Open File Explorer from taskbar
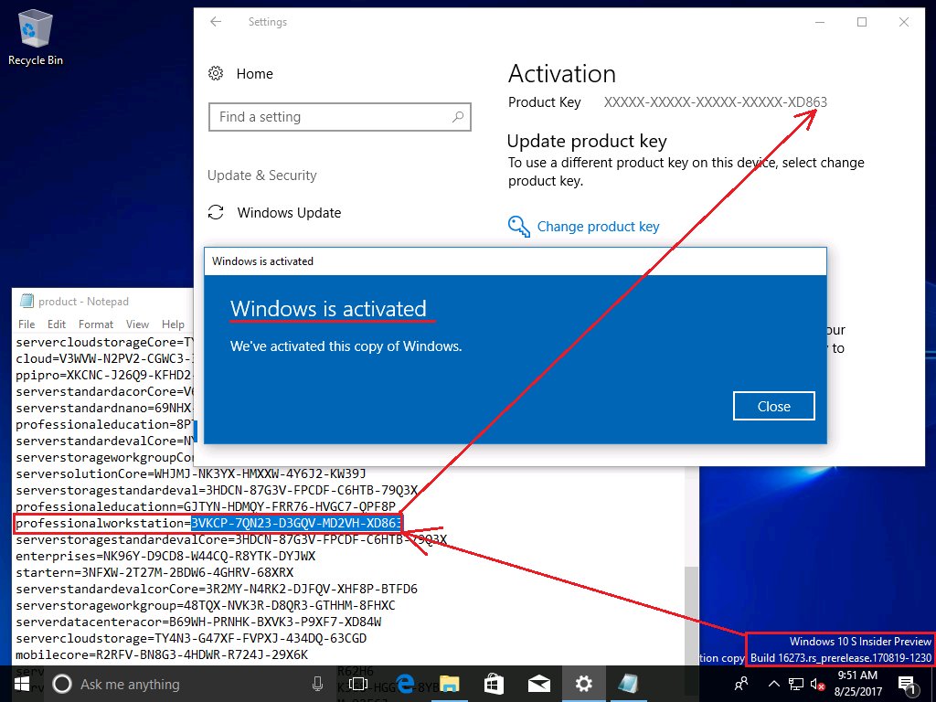The image size is (936, 702). coord(450,684)
